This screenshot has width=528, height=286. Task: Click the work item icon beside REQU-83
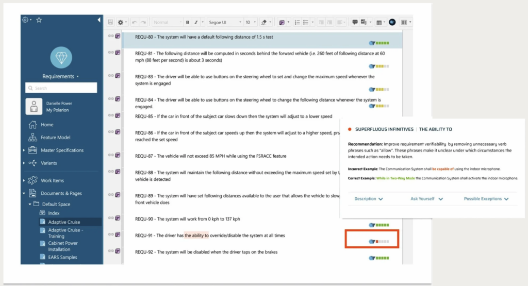tap(118, 76)
